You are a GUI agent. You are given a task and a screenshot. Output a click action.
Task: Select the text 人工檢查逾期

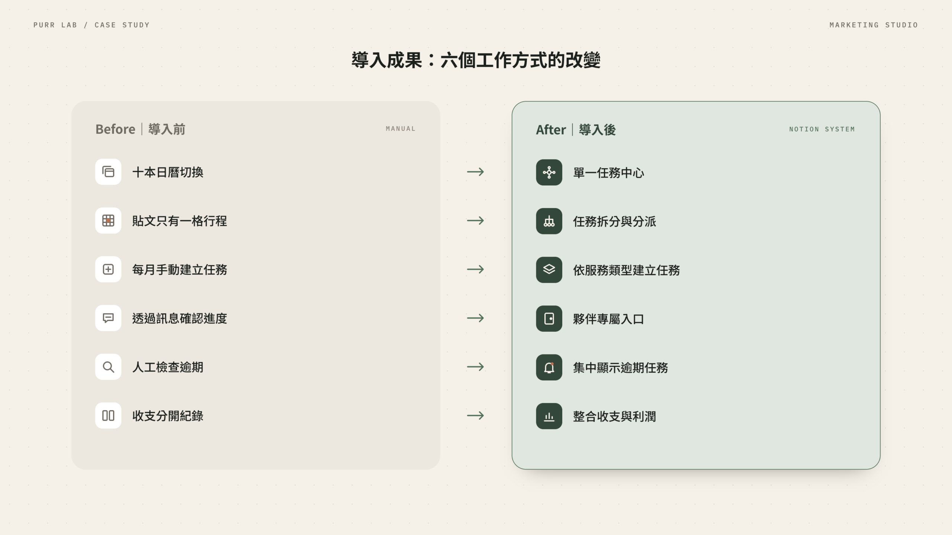coord(168,367)
